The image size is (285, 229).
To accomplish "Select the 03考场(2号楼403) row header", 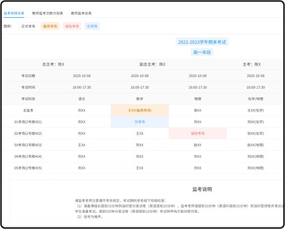I will pos(28,145).
